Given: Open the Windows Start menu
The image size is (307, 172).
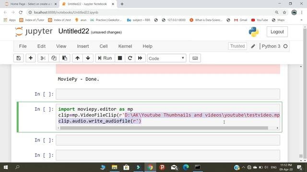Looking at the screenshot, I should [x=6, y=167].
